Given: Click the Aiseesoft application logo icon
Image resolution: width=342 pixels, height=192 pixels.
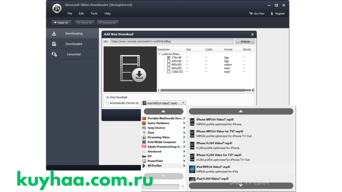Looking at the screenshot, I should [57, 8].
